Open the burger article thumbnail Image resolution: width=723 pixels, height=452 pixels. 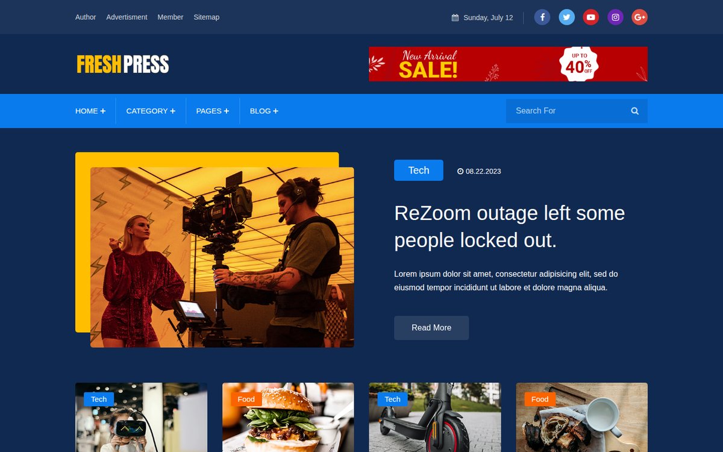[x=288, y=418]
